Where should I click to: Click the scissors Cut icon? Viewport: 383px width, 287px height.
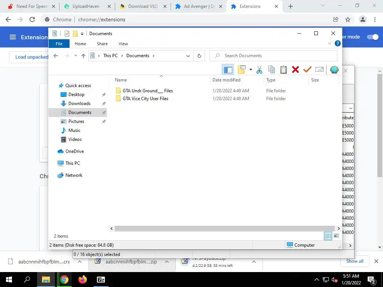(259, 70)
